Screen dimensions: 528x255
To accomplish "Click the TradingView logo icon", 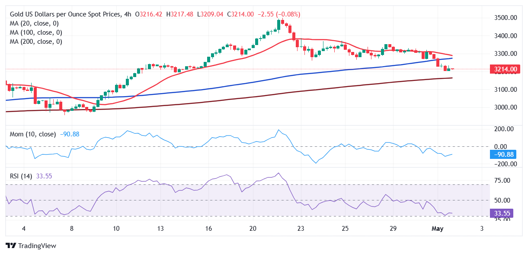I will 10,245.
